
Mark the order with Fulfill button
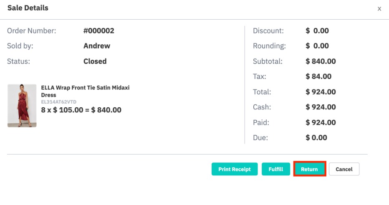(275, 169)
